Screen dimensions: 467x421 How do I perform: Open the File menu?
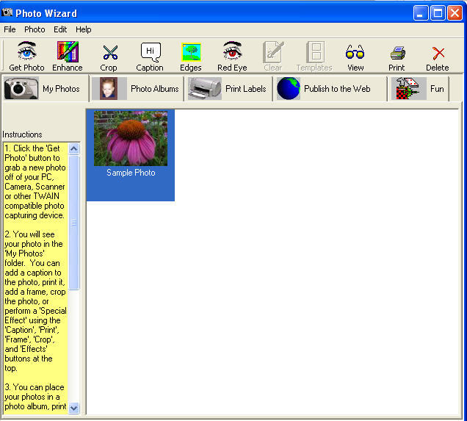(x=10, y=29)
